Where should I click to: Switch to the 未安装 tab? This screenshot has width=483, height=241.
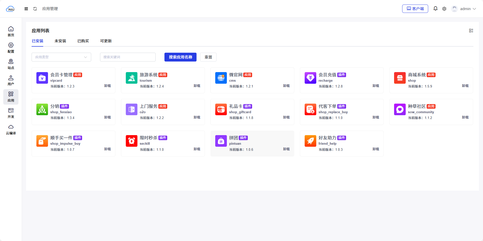[60, 41]
